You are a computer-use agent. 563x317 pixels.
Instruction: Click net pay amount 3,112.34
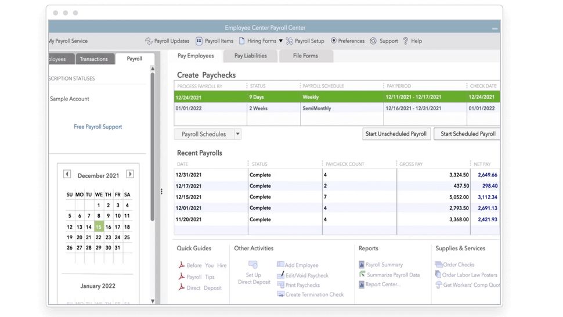[487, 197]
